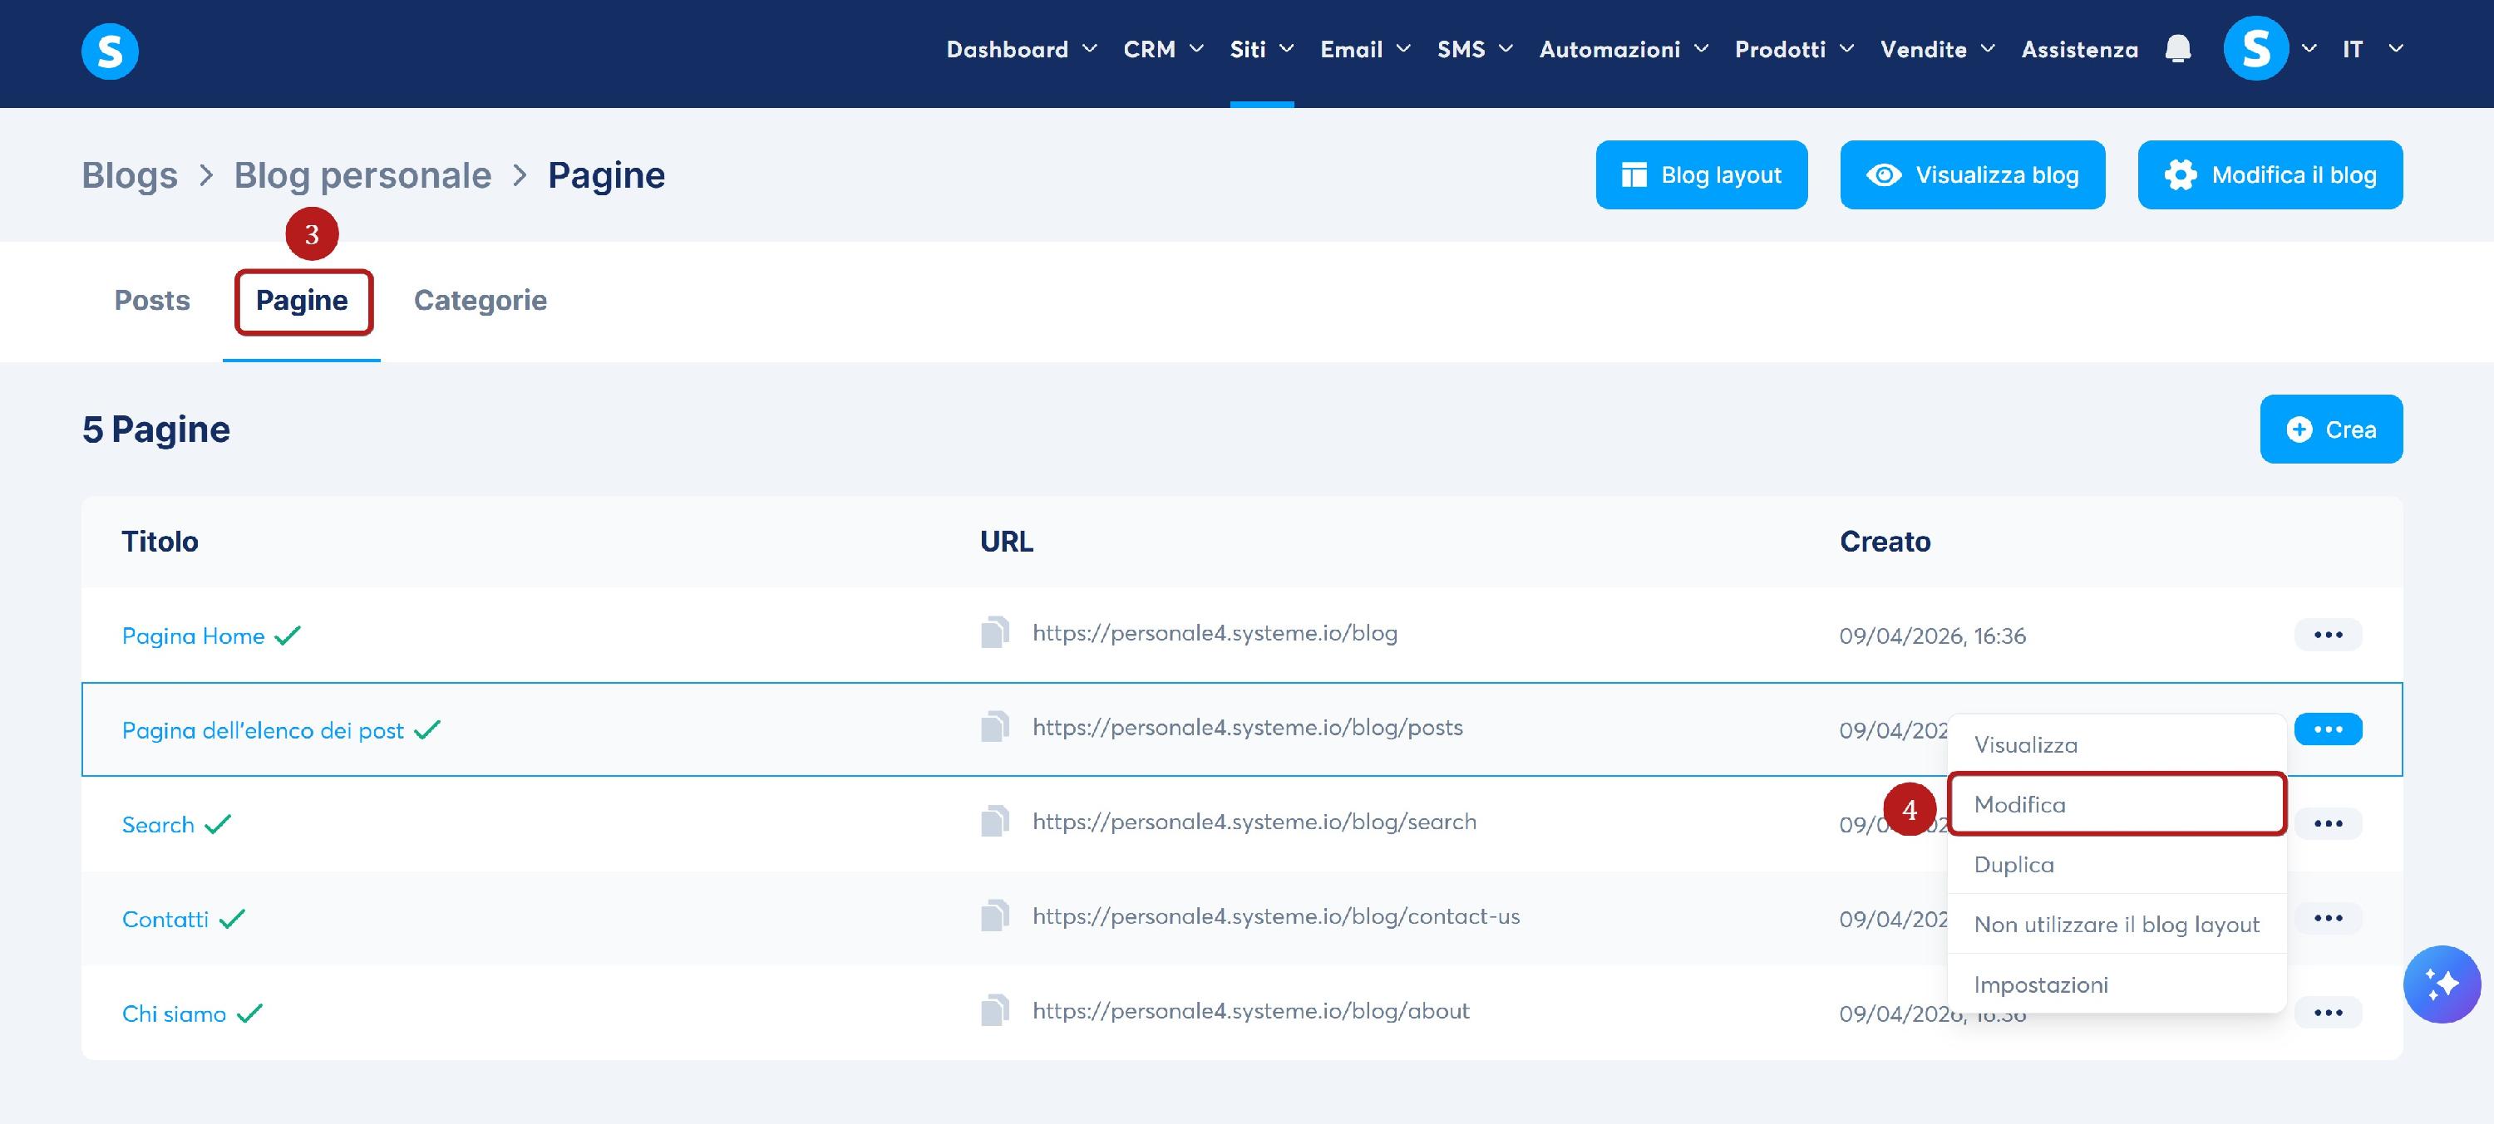This screenshot has width=2494, height=1124.
Task: Open the Contatti page link
Action: [165, 919]
